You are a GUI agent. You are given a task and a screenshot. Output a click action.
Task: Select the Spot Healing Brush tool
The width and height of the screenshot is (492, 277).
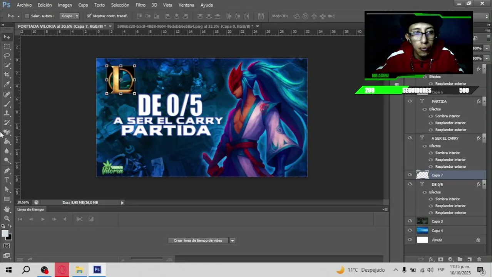click(x=7, y=95)
